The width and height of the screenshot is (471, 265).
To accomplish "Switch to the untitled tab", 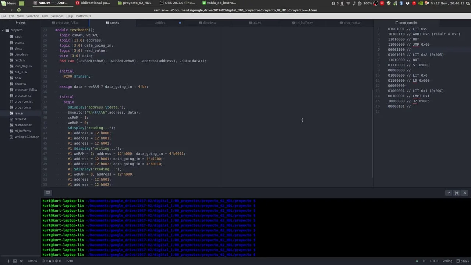I will [160, 23].
